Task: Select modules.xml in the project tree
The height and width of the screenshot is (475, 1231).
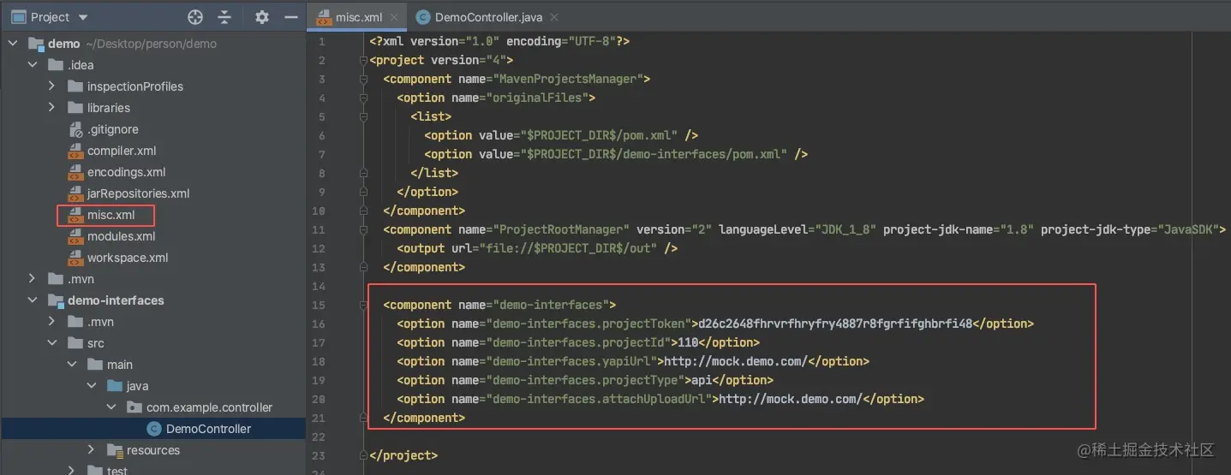Action: click(x=121, y=236)
